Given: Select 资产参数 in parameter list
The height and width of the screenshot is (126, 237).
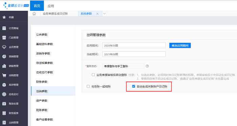Looking at the screenshot, I should click(42, 101).
